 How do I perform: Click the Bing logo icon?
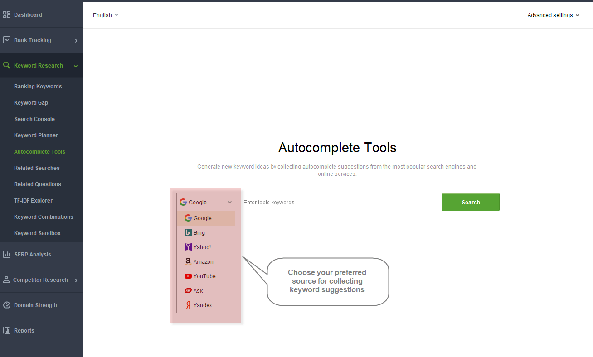(x=188, y=232)
